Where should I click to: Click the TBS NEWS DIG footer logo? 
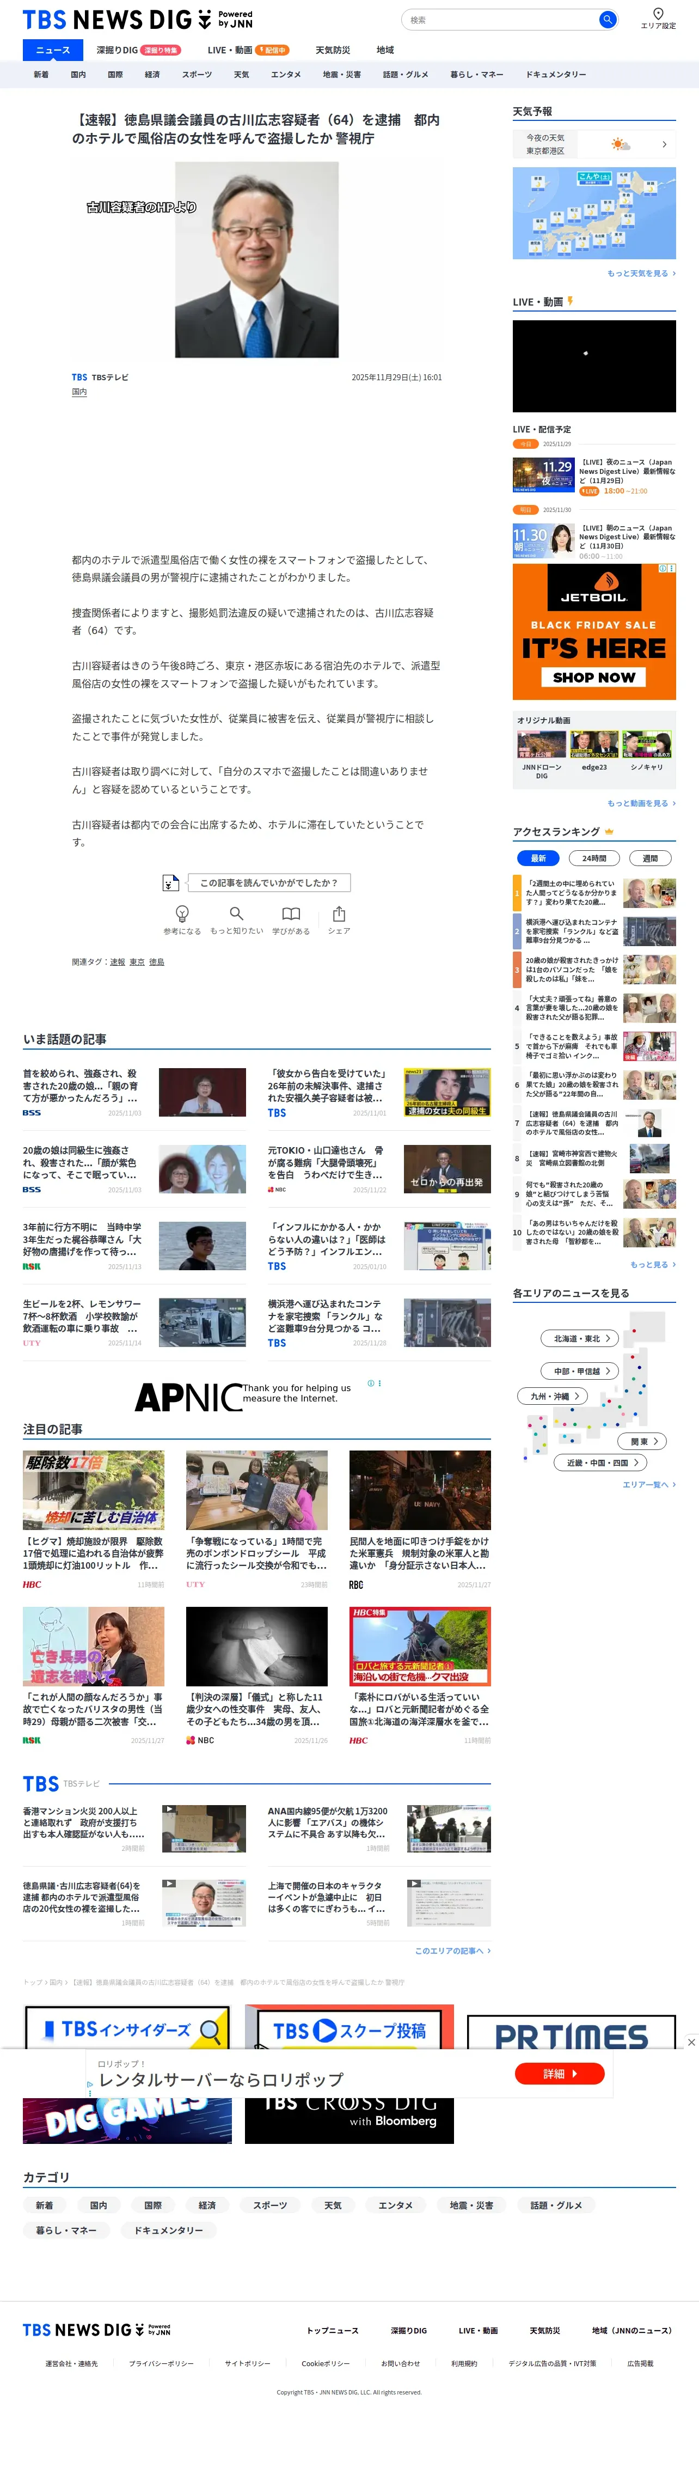tap(97, 2330)
